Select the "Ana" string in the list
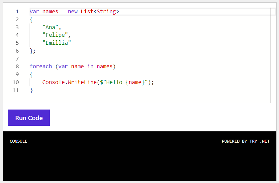Viewport: 279px width, 183px height. 50,27
